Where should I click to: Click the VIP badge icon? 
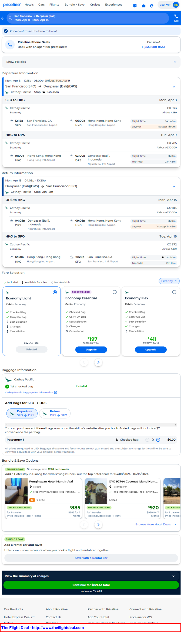click(176, 5)
